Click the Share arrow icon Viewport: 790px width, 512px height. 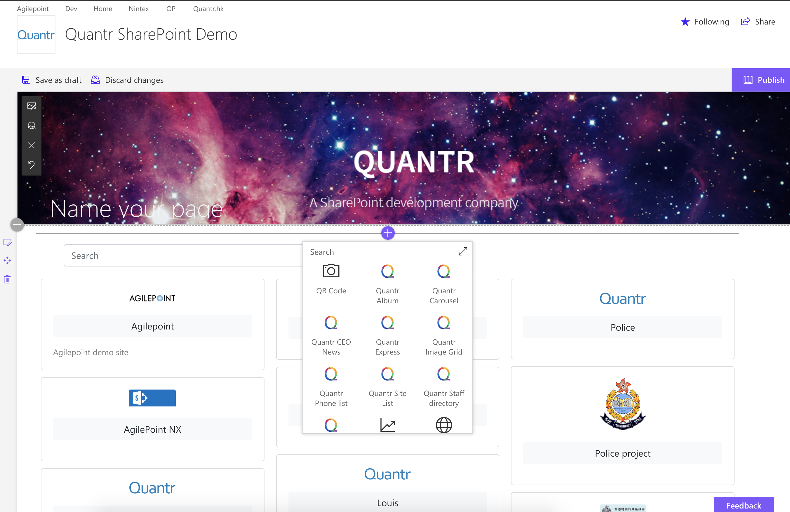point(746,22)
